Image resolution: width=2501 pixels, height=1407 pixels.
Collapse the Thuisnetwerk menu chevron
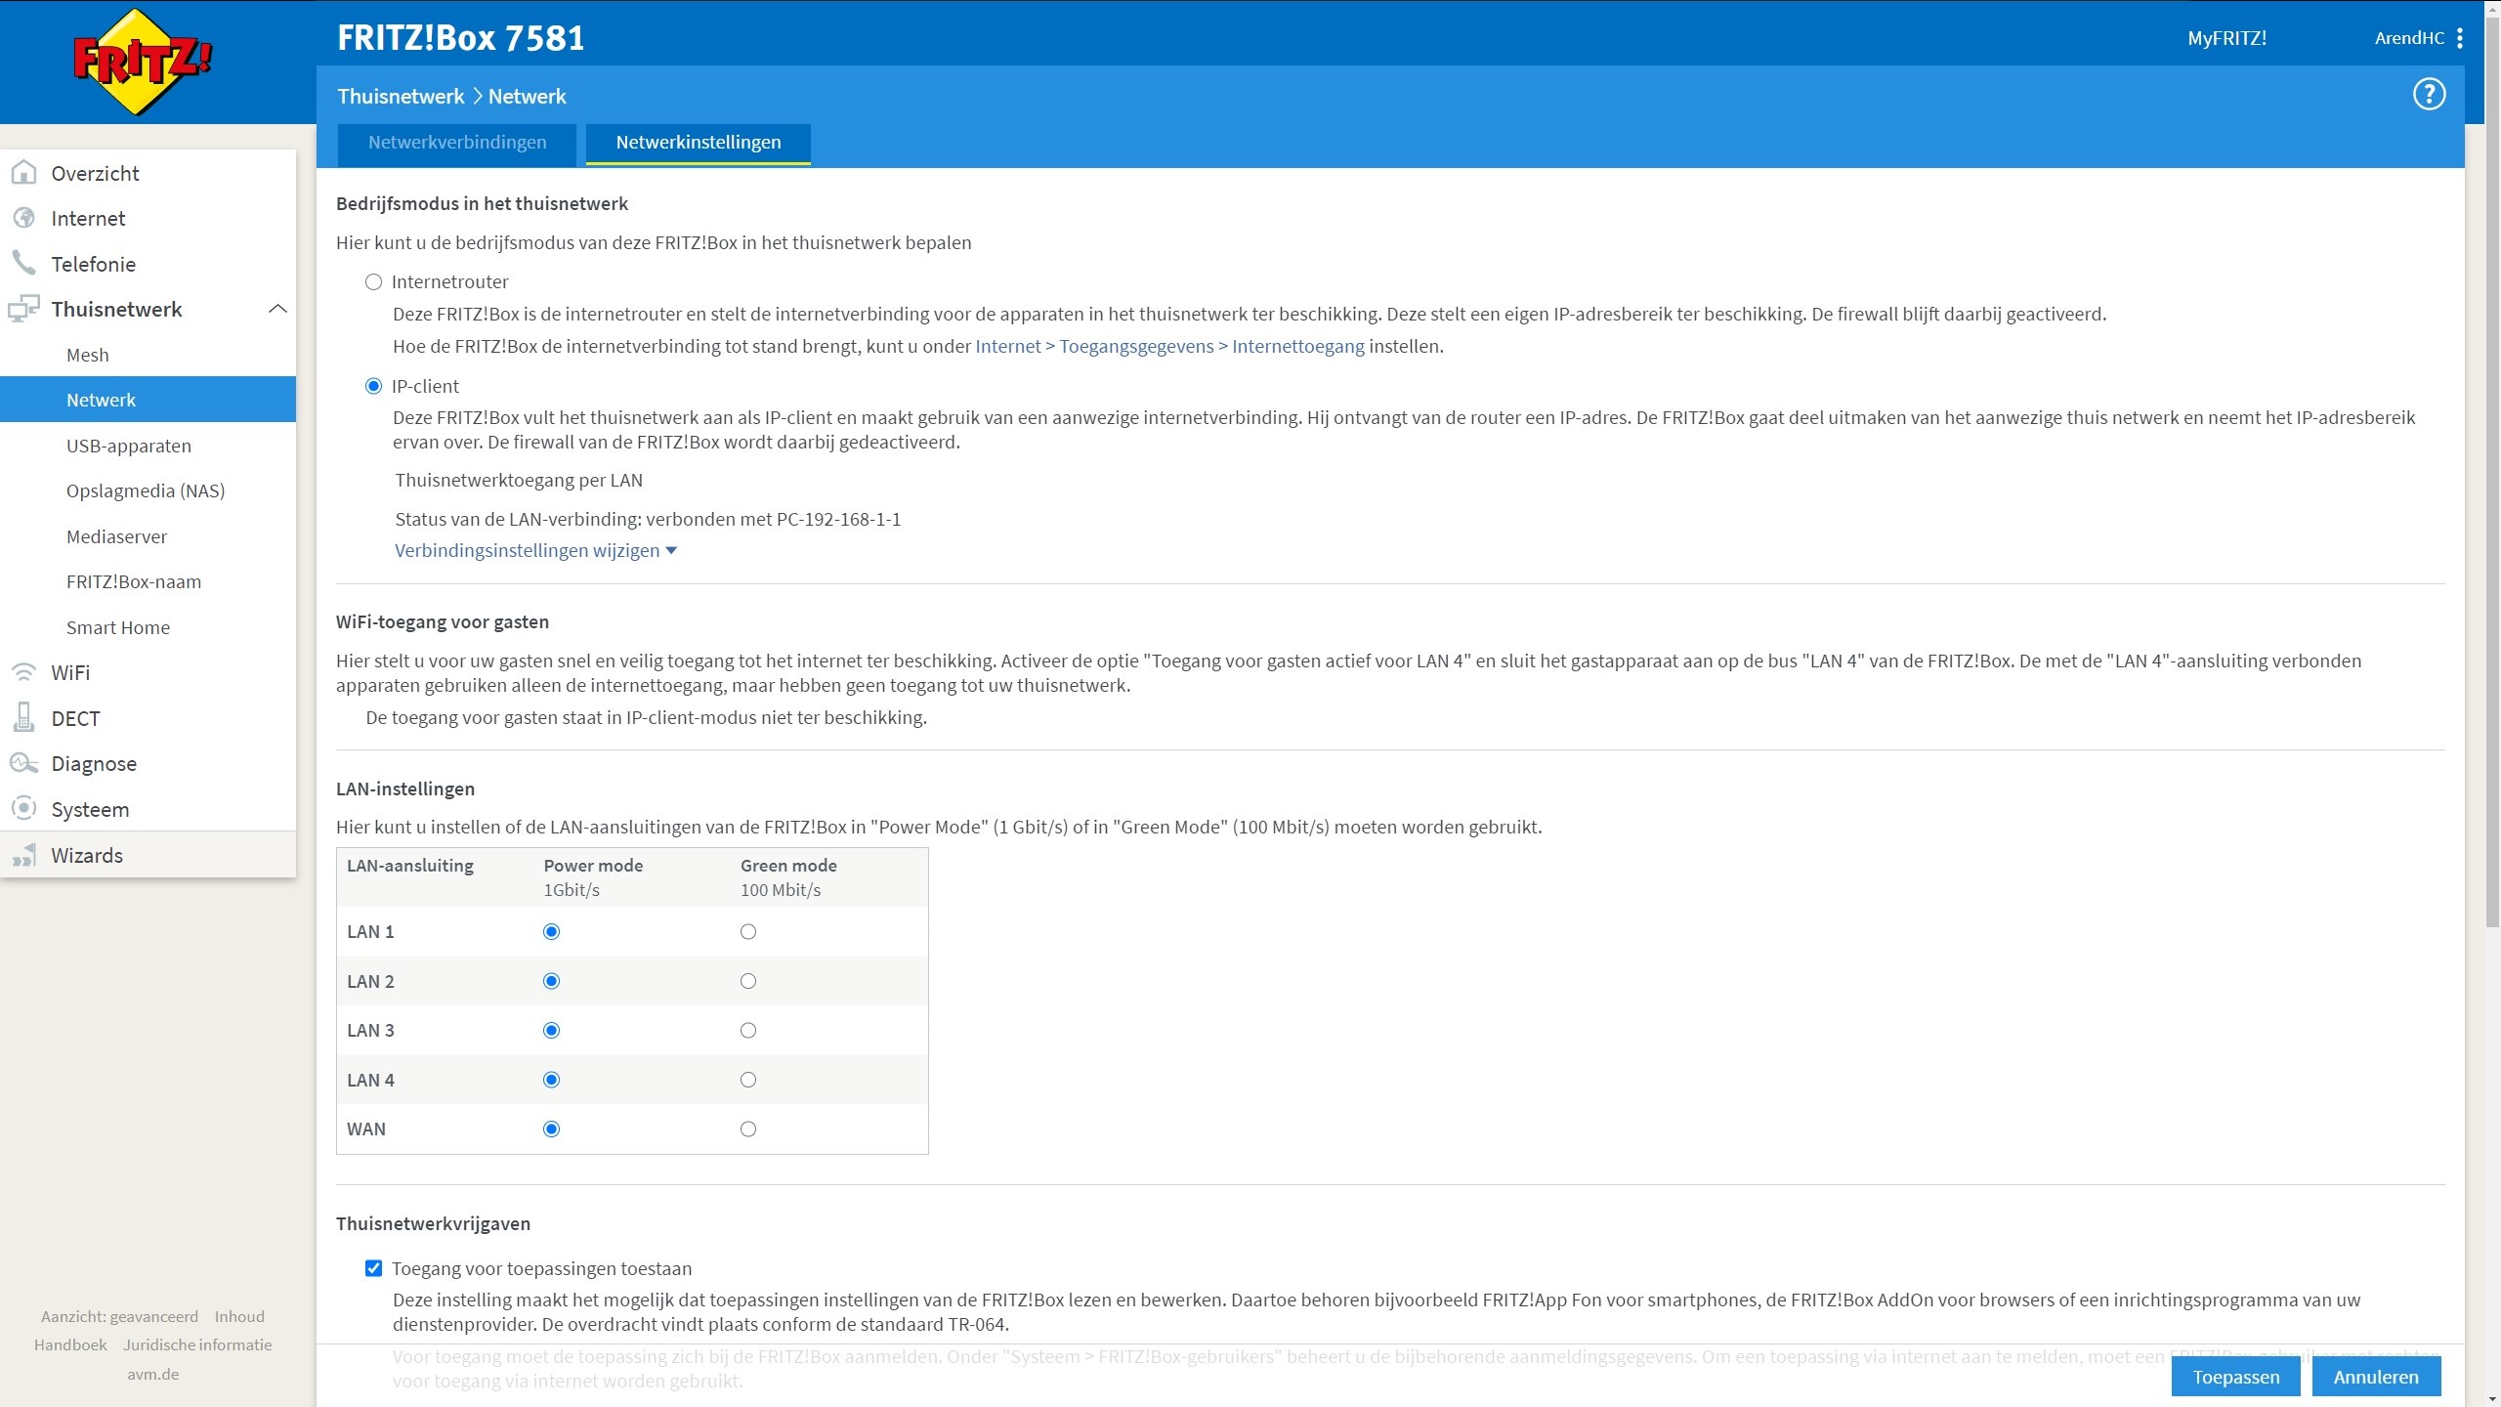coord(277,309)
